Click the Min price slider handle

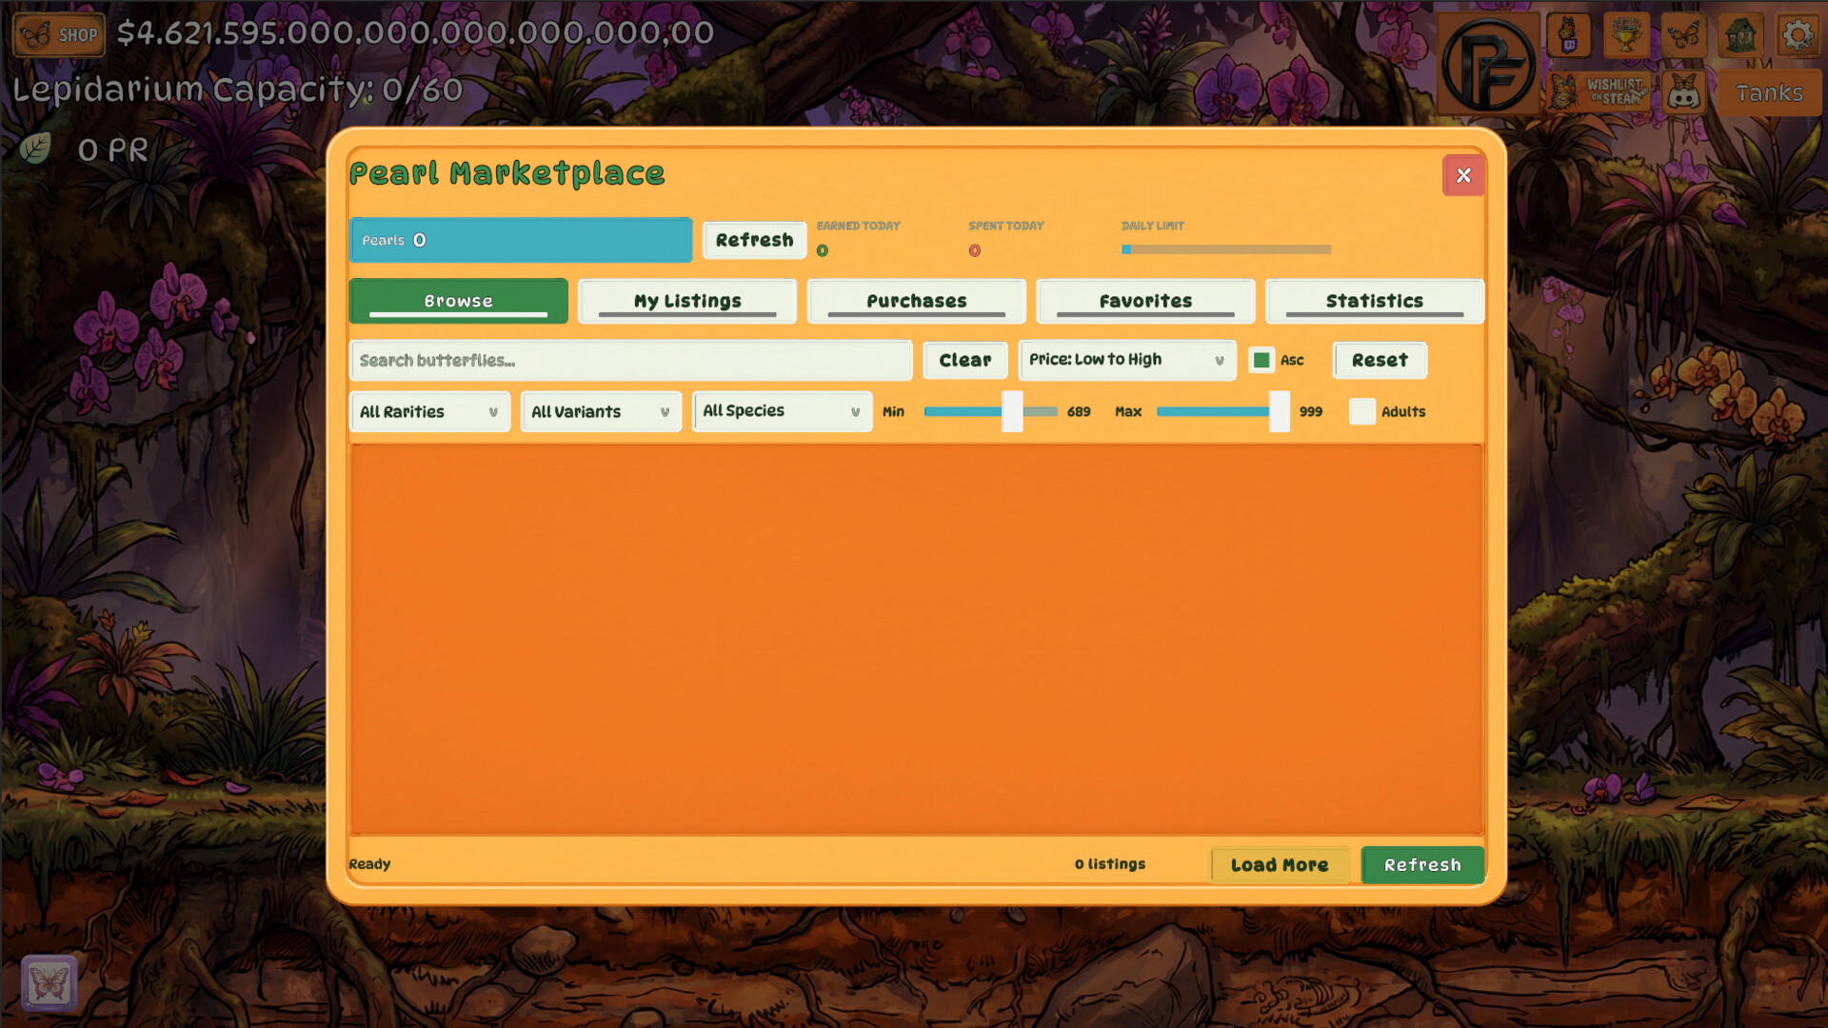coord(1012,411)
